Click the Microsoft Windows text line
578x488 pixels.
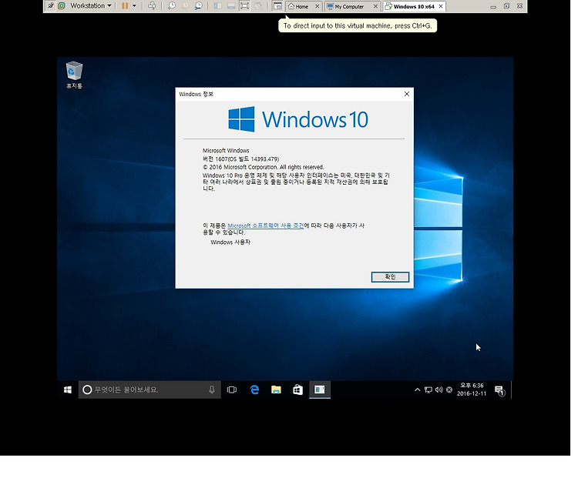(226, 151)
